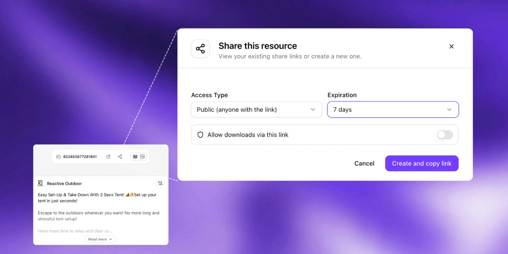508x254 pixels.
Task: Open the transcript icon on ad card
Action: point(160,183)
